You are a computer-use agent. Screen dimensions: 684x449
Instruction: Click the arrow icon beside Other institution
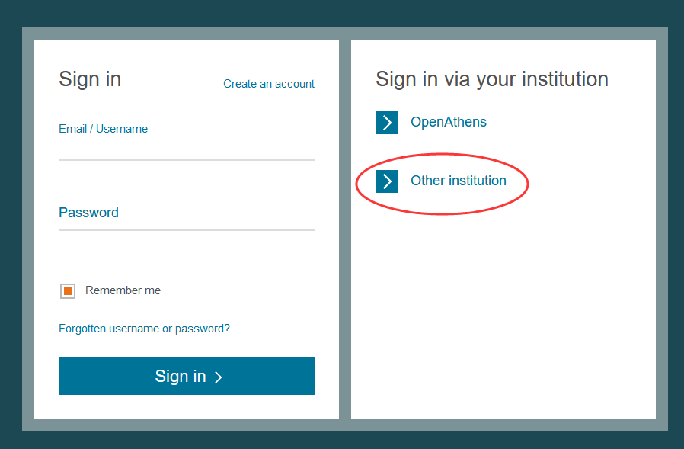(387, 181)
